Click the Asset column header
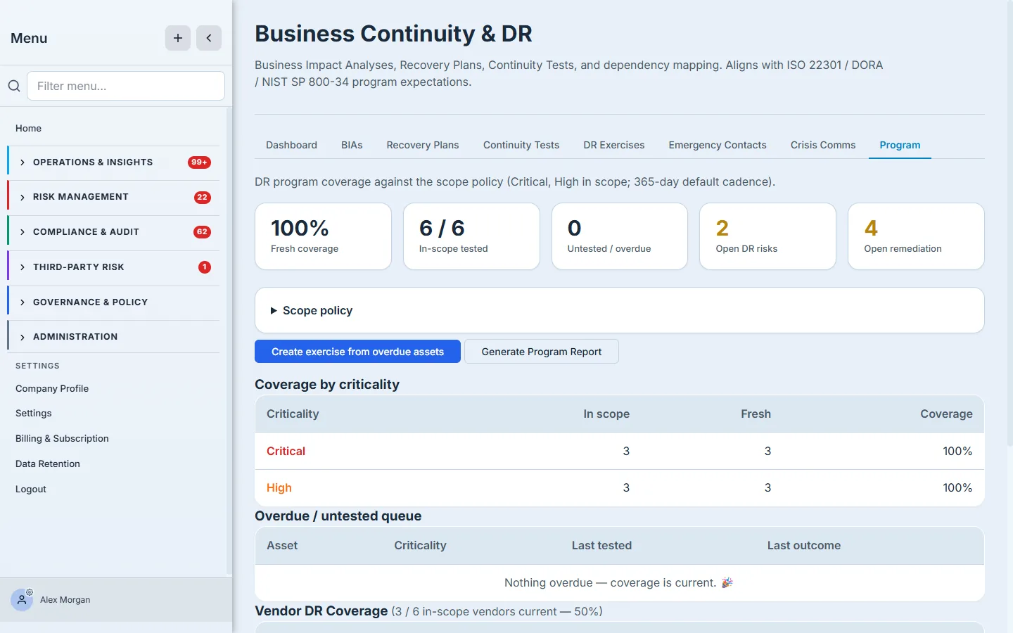 tap(282, 545)
